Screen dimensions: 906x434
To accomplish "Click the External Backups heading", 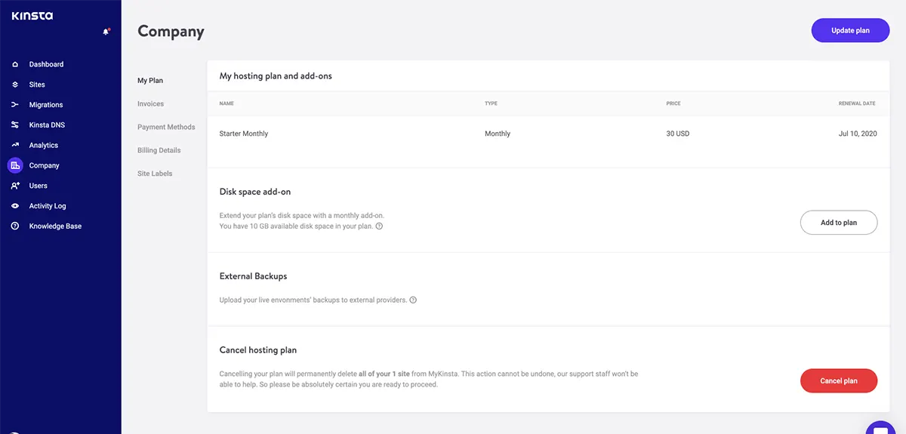I will coord(254,276).
